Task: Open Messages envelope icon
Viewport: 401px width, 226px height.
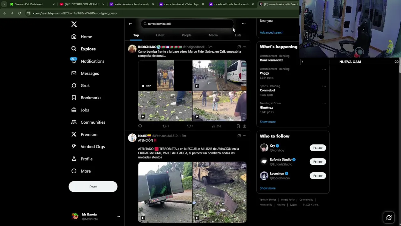Action: pos(74,73)
